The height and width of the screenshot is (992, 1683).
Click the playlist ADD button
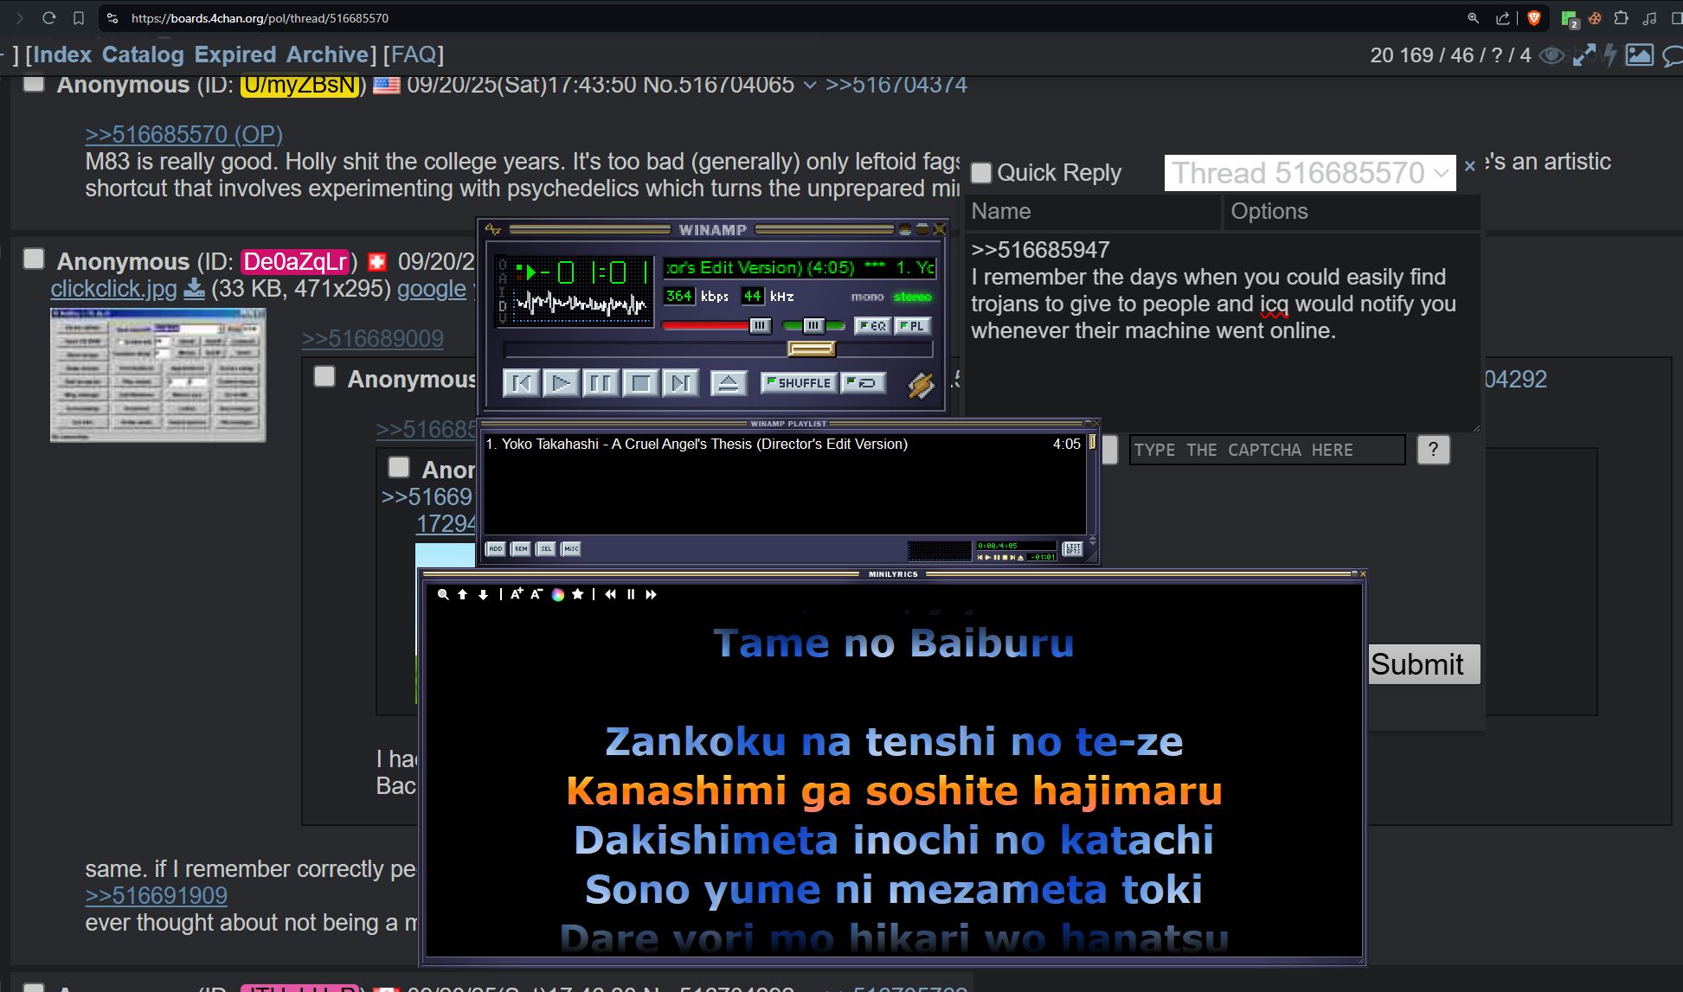[x=496, y=549]
